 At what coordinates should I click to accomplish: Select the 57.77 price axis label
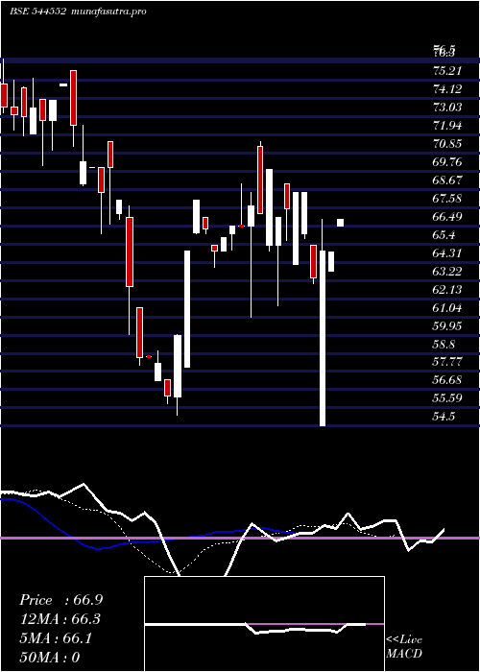pyautogui.click(x=448, y=363)
